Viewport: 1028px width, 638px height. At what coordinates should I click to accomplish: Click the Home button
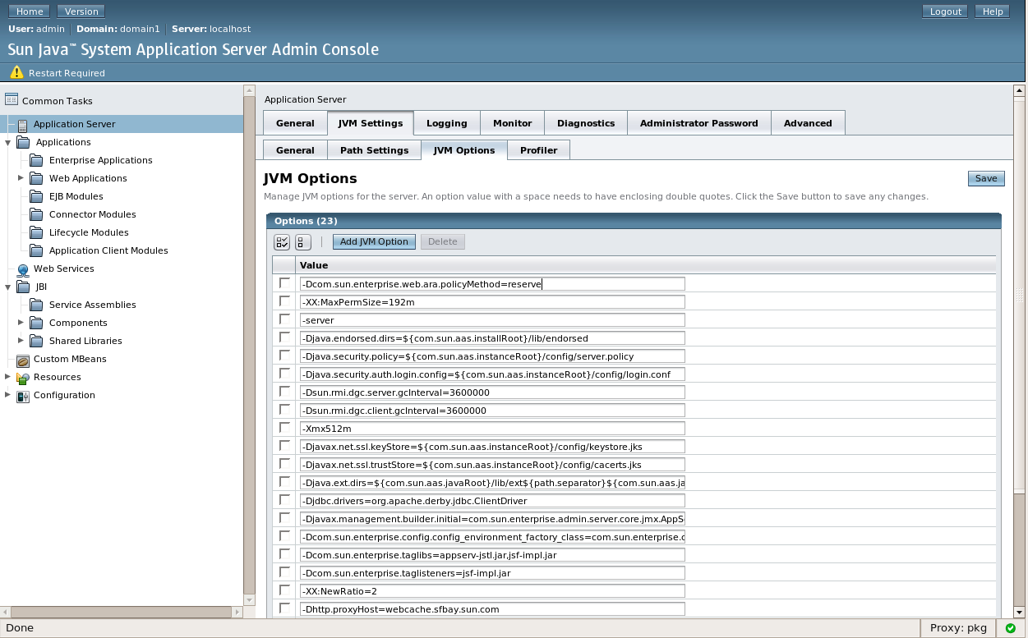(30, 11)
